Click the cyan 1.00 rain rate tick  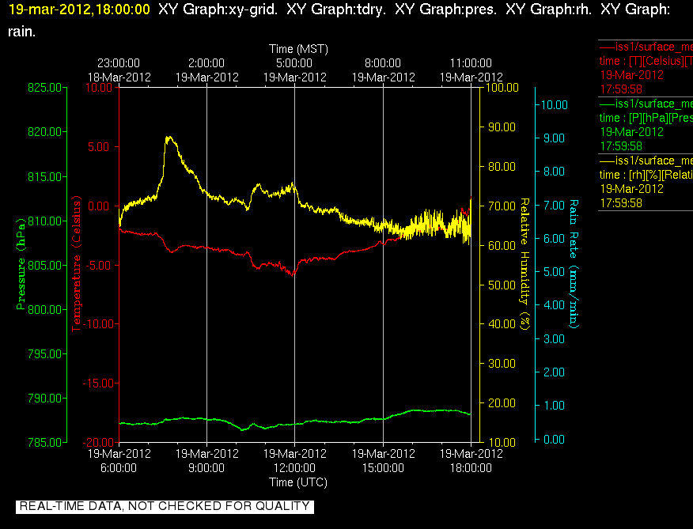554,406
